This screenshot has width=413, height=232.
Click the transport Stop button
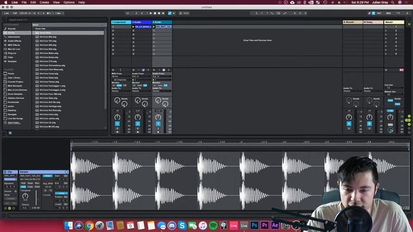[155, 13]
